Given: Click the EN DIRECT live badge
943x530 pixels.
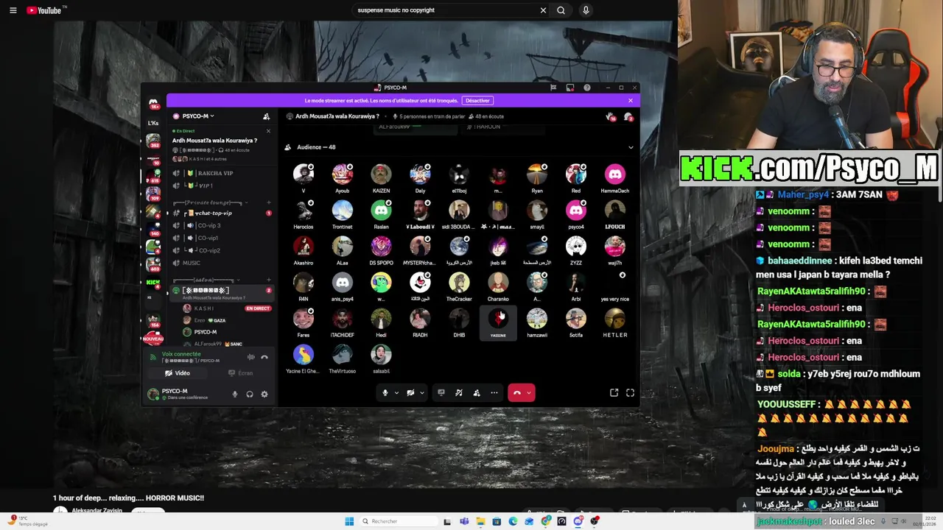Looking at the screenshot, I should click(257, 308).
